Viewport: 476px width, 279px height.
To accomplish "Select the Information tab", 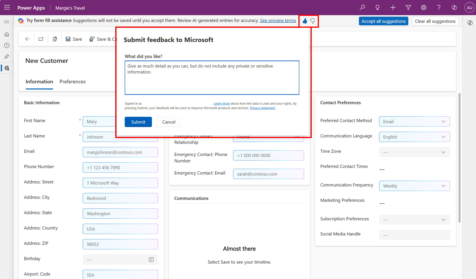I will point(39,81).
